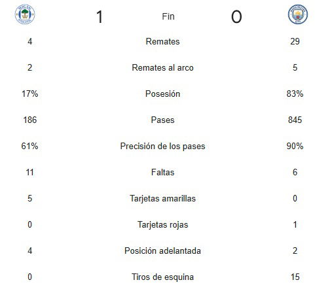Click the 29 shots value
The height and width of the screenshot is (295, 332).
295,41
